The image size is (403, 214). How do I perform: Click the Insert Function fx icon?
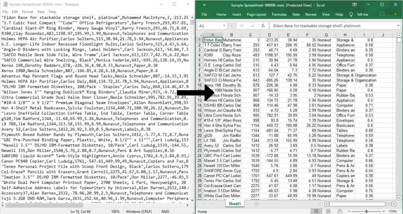[263, 26]
